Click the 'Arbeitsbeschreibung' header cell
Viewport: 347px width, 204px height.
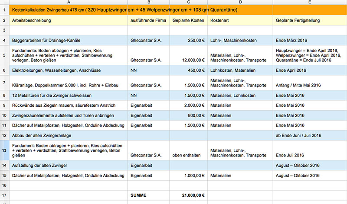(x=69, y=20)
